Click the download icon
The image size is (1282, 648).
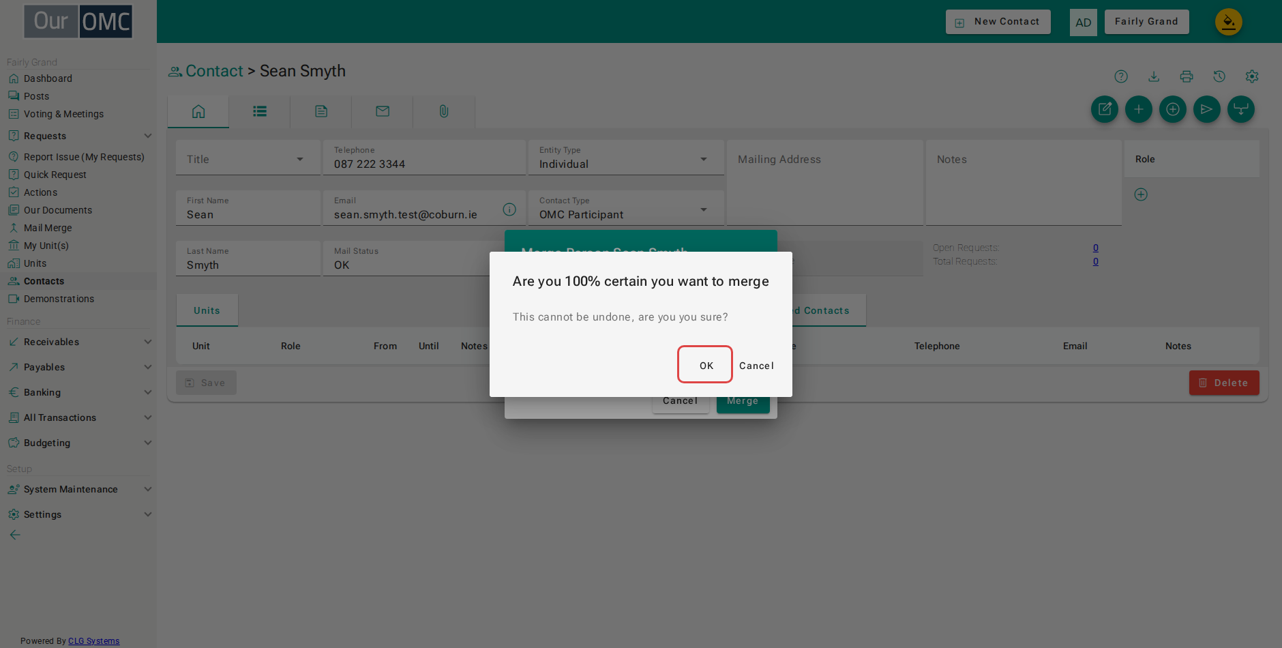click(x=1154, y=76)
